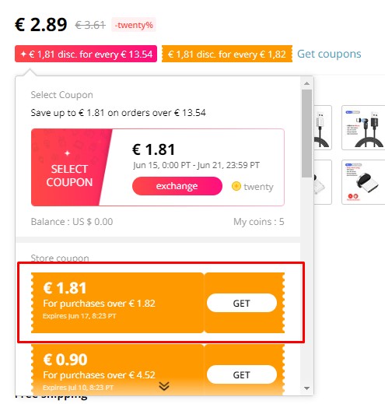Select the magnetic connector tip thumbnail
The image size is (385, 404).
[x=363, y=182]
